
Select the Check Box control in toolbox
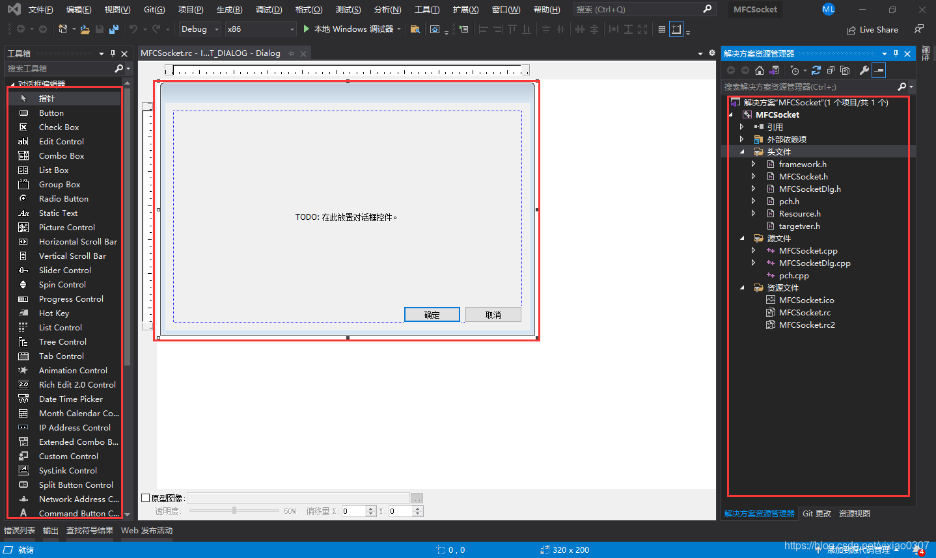tap(64, 127)
